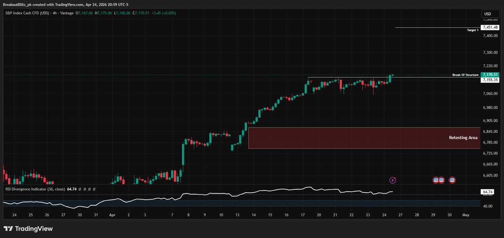Select the RSI Divergence Indicator legend label
This screenshot has width=504, height=238.
tap(35, 189)
